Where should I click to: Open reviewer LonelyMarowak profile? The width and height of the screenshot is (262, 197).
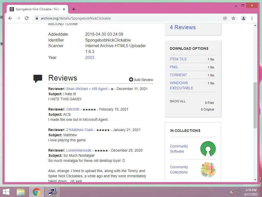click(79, 150)
